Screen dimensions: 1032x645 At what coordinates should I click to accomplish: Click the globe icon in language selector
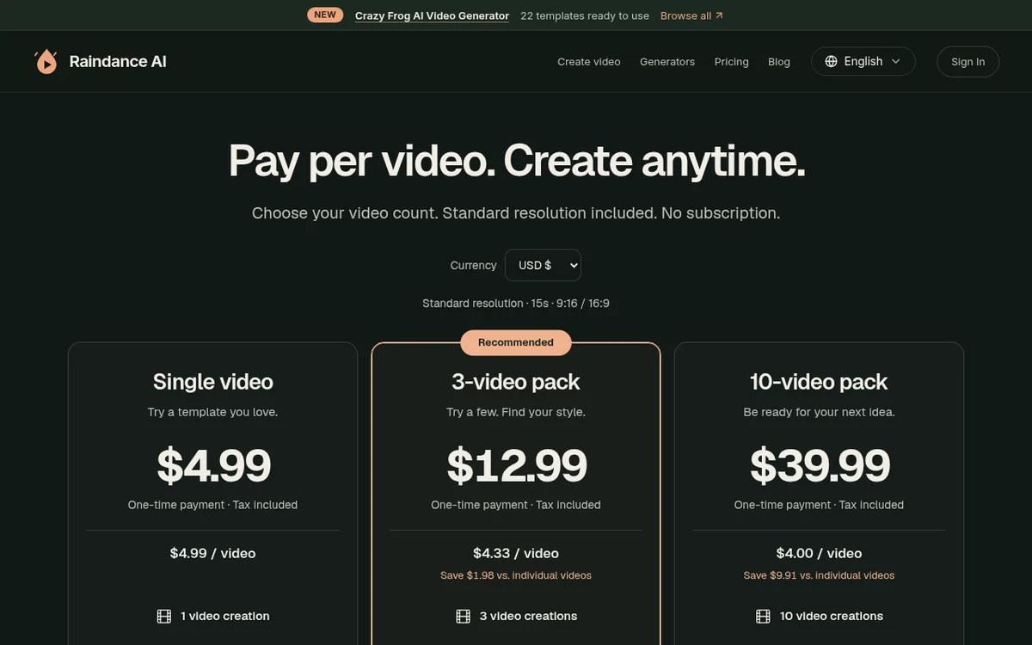tap(831, 61)
